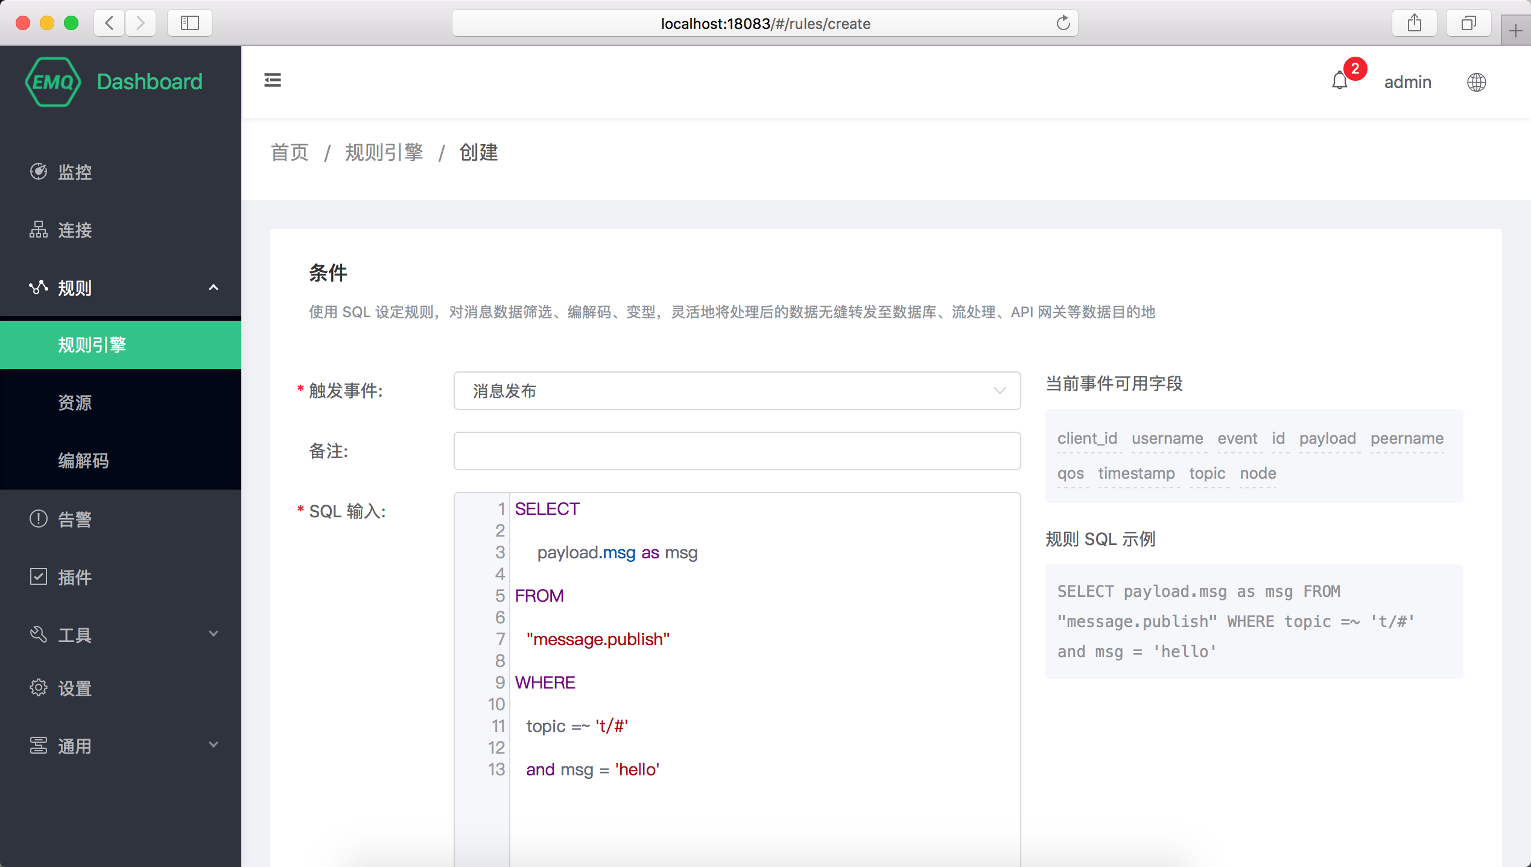Click the 首页 breadcrumb link

pos(290,153)
